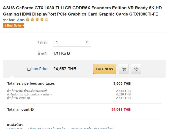
Task: Click the Best Seller badge
Action: coord(14,25)
